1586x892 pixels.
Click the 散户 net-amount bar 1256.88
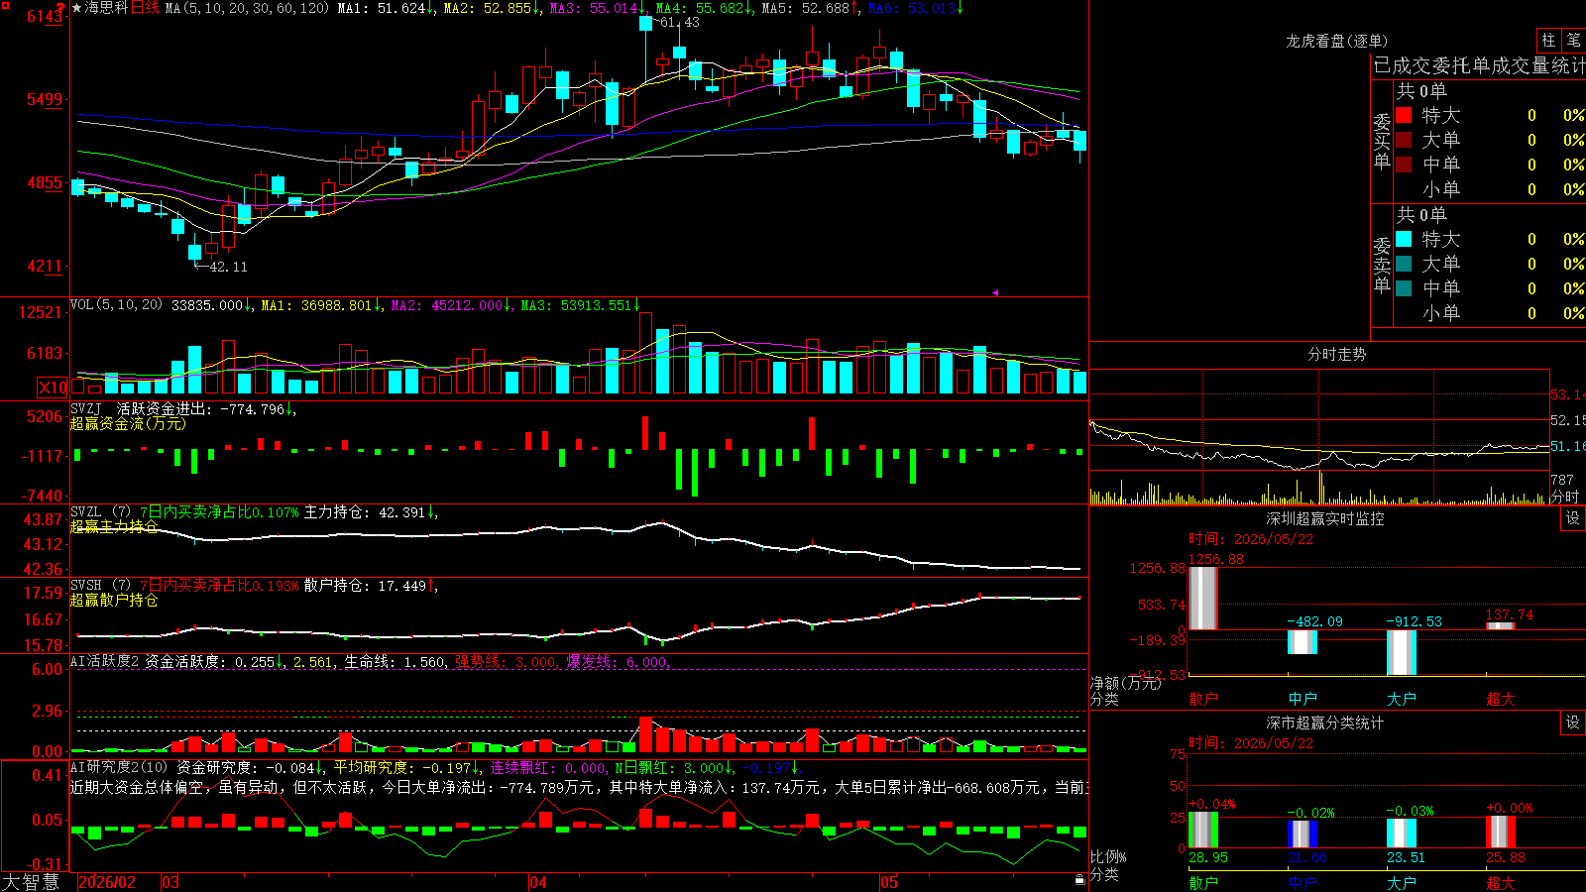(x=1203, y=598)
